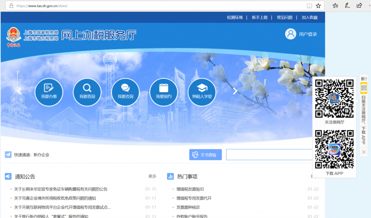Click the 纳税人学堂 graduation cap icon
The image size is (371, 218).
pyautogui.click(x=202, y=92)
